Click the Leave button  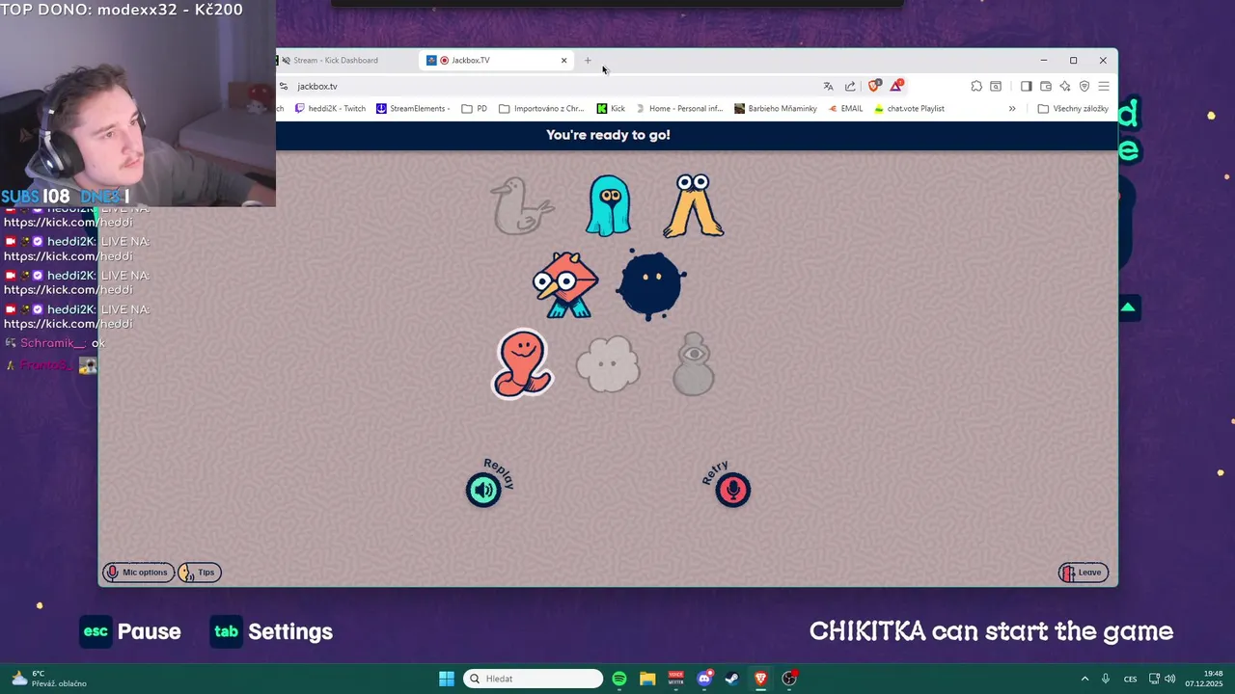point(1084,573)
